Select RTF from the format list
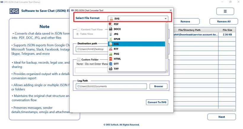The image size is (243, 129). tap(136, 49)
